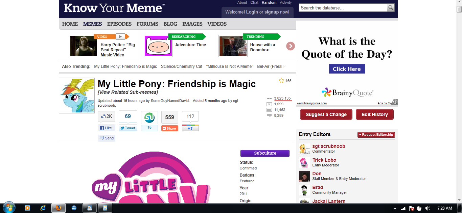The image size is (462, 213).
Task: Click the search magnifier button
Action: point(391,8)
